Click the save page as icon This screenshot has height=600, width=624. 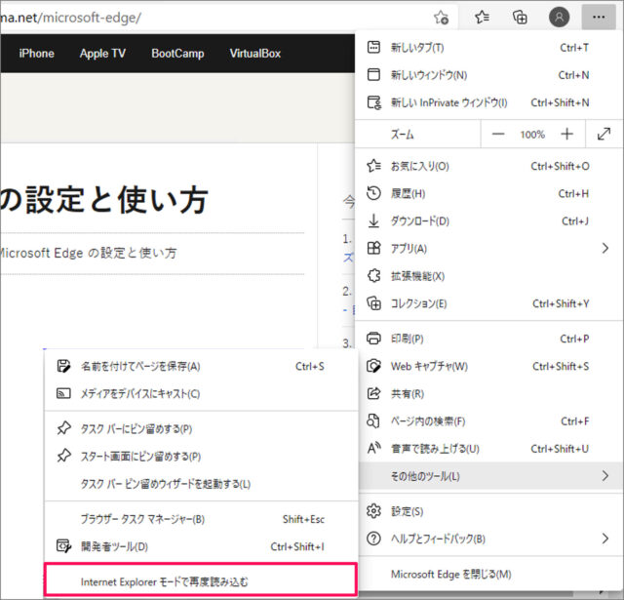point(63,366)
